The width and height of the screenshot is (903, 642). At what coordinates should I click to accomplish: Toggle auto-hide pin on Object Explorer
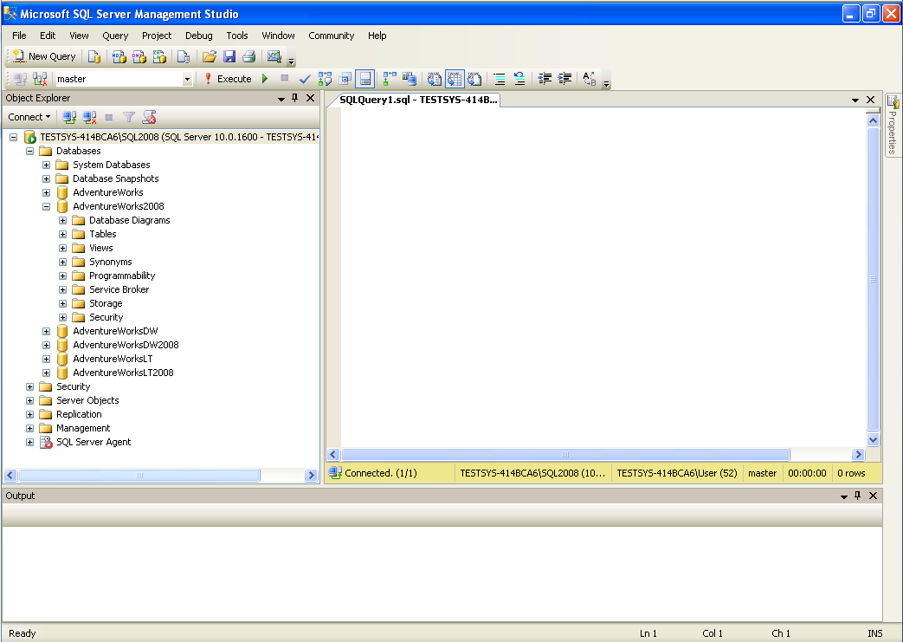click(295, 98)
